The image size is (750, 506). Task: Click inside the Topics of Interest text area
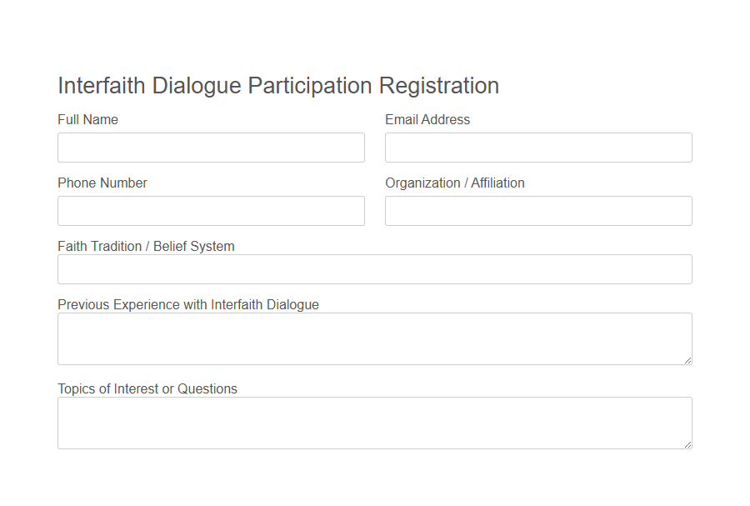tap(374, 422)
